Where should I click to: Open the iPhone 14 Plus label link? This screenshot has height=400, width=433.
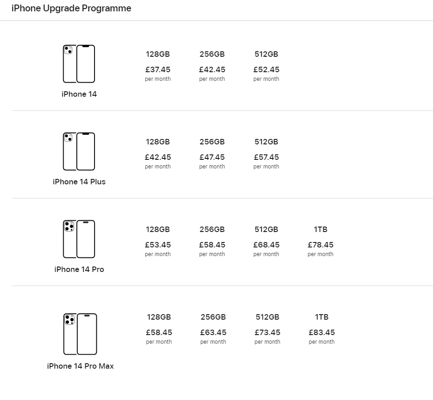79,182
